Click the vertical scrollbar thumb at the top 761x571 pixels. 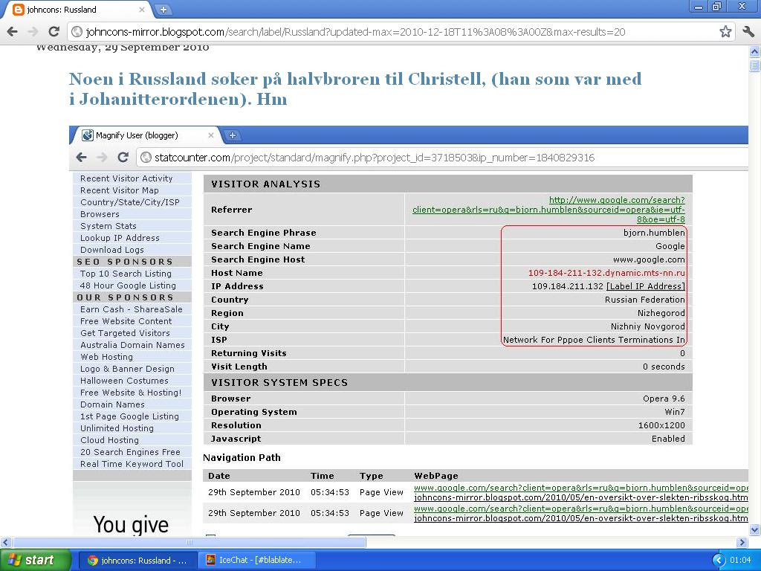tap(755, 65)
